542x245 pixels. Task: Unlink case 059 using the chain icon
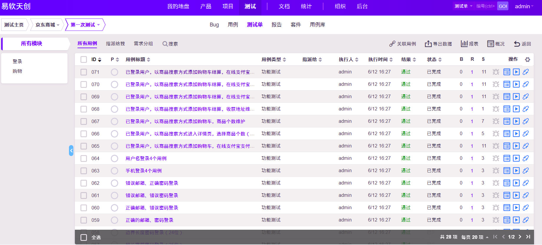click(526, 220)
